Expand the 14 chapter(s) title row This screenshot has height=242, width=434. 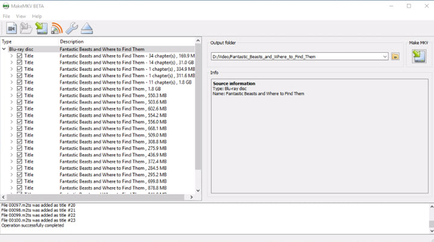[x=11, y=62]
